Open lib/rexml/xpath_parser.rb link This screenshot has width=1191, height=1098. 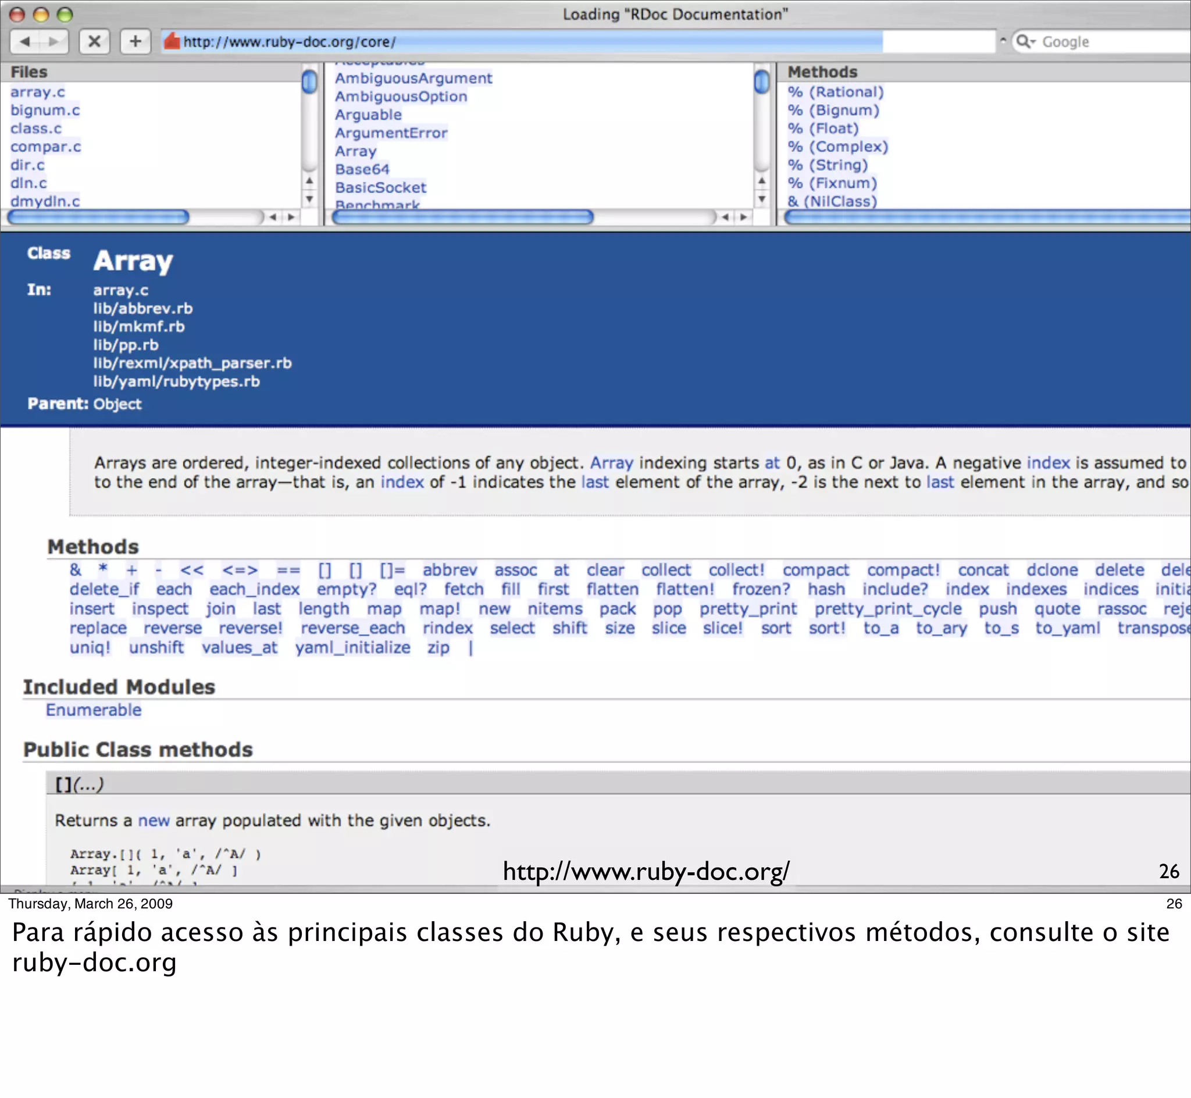(192, 363)
